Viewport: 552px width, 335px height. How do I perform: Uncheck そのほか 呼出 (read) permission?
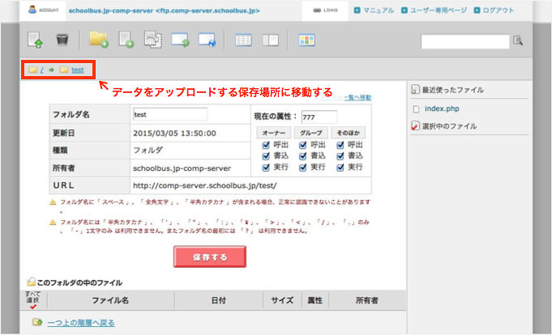pos(340,145)
